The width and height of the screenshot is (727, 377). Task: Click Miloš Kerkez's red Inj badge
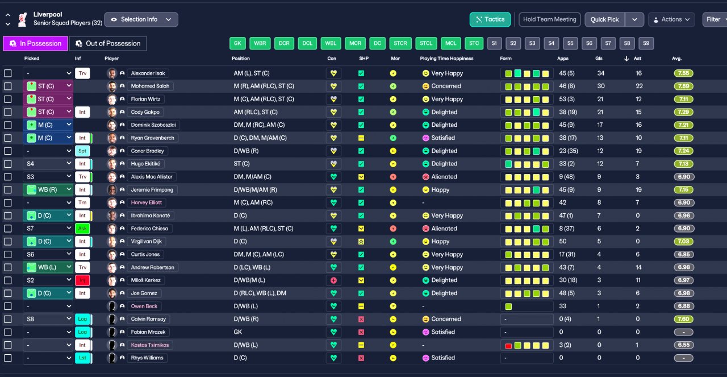[82, 280]
